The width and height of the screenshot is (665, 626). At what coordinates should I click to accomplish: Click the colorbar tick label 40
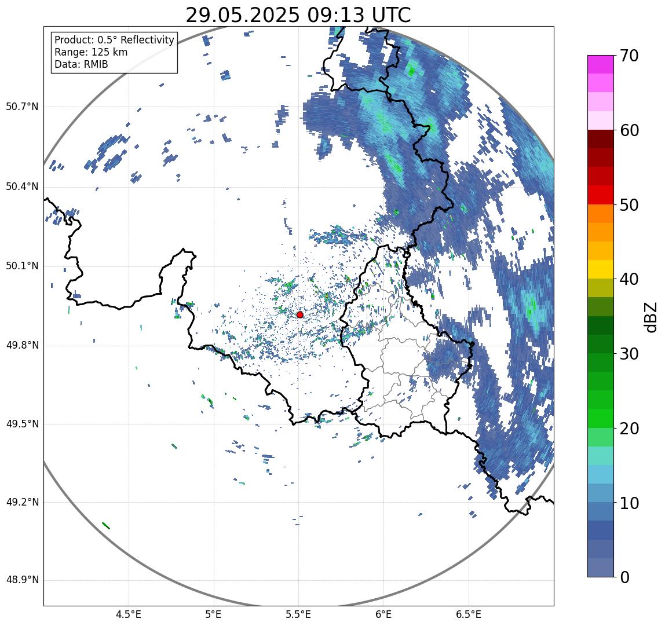[629, 279]
